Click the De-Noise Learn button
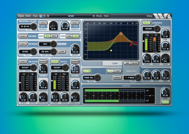 tap(62, 52)
